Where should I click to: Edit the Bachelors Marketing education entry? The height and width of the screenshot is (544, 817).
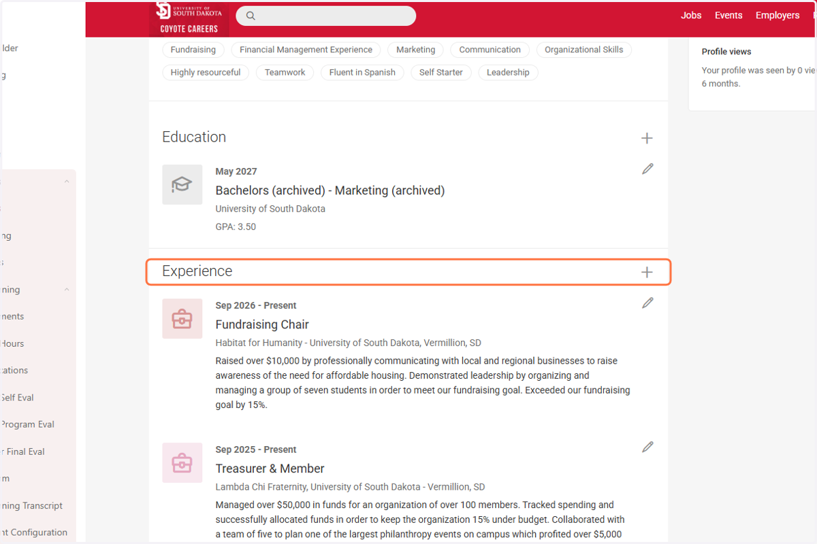coord(647,169)
